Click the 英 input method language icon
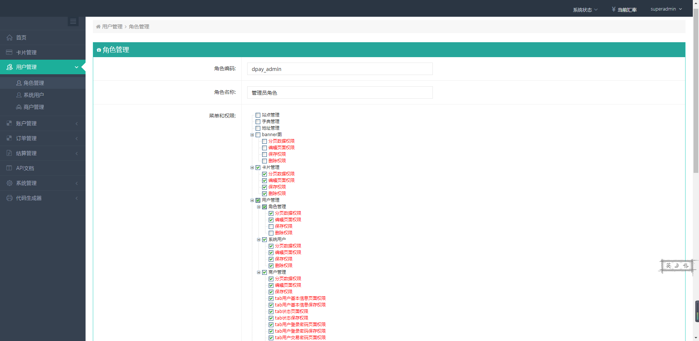This screenshot has height=341, width=699. click(x=668, y=266)
